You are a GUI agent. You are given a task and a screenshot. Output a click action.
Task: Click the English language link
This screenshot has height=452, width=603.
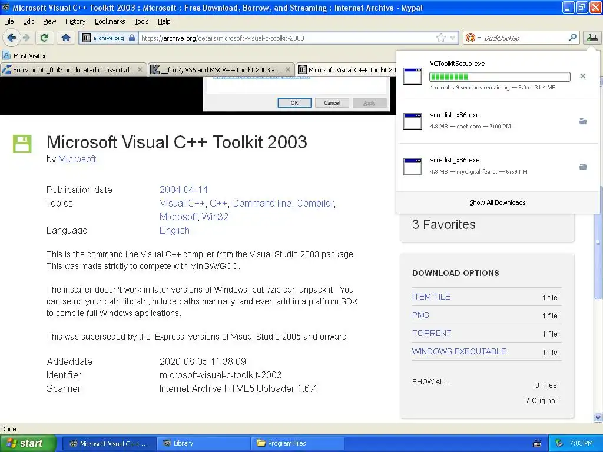[x=174, y=230]
